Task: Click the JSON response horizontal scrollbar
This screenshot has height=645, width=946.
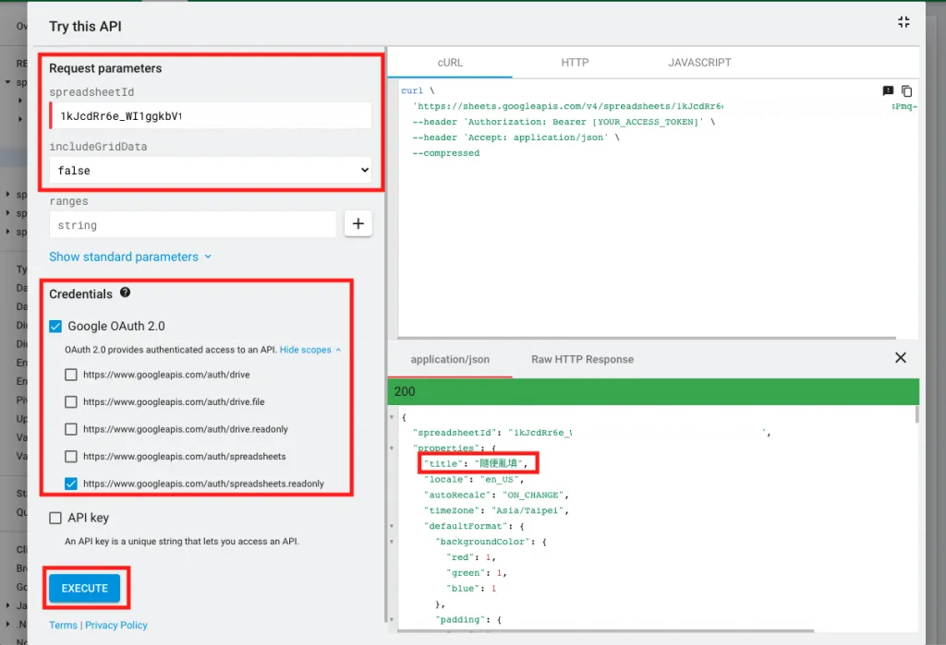Action: coord(606,631)
